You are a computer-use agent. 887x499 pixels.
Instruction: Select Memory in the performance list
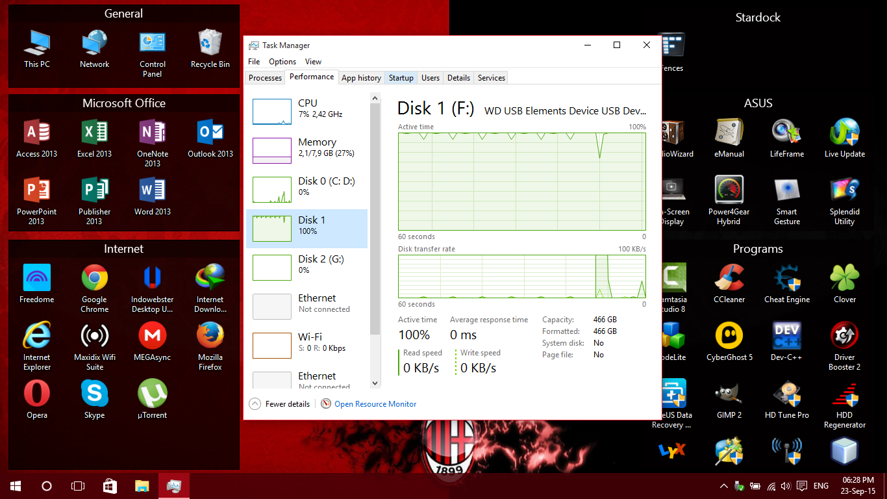point(306,151)
